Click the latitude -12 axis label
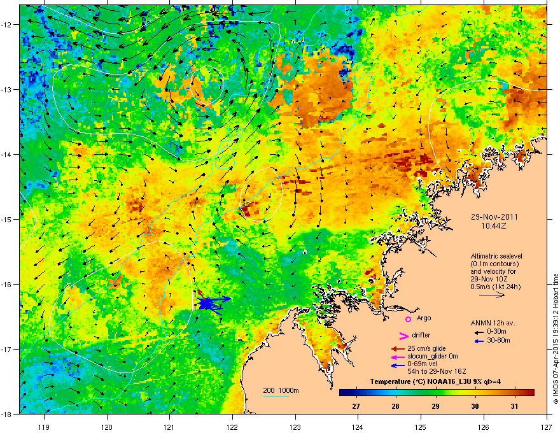 click(7, 25)
